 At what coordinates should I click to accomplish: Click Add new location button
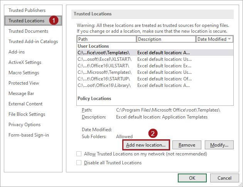tap(146, 145)
